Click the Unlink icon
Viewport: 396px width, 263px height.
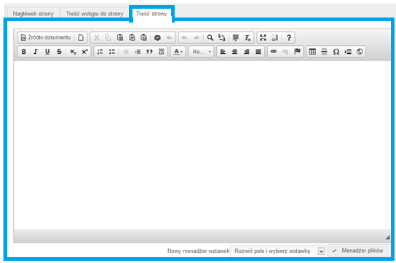coord(285,52)
